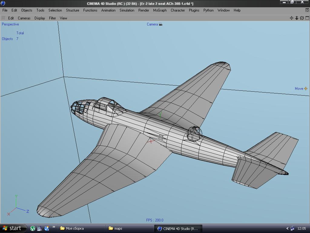Toggle the active view maximize icon
The height and width of the screenshot is (233, 310).
coord(307,18)
